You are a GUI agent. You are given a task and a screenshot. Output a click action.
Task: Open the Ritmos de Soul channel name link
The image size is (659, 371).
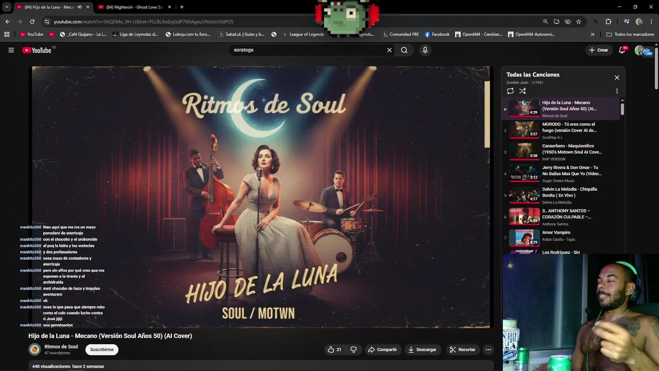pyautogui.click(x=61, y=347)
